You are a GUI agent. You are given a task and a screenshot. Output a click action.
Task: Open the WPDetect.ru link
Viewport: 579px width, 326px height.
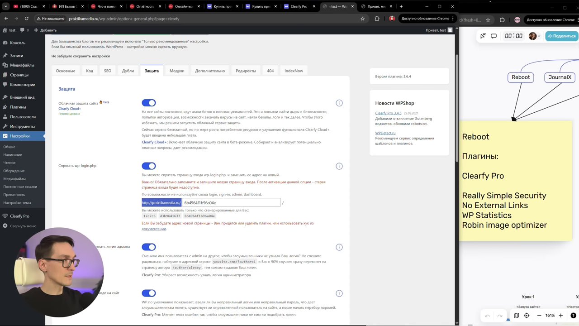pos(385,133)
